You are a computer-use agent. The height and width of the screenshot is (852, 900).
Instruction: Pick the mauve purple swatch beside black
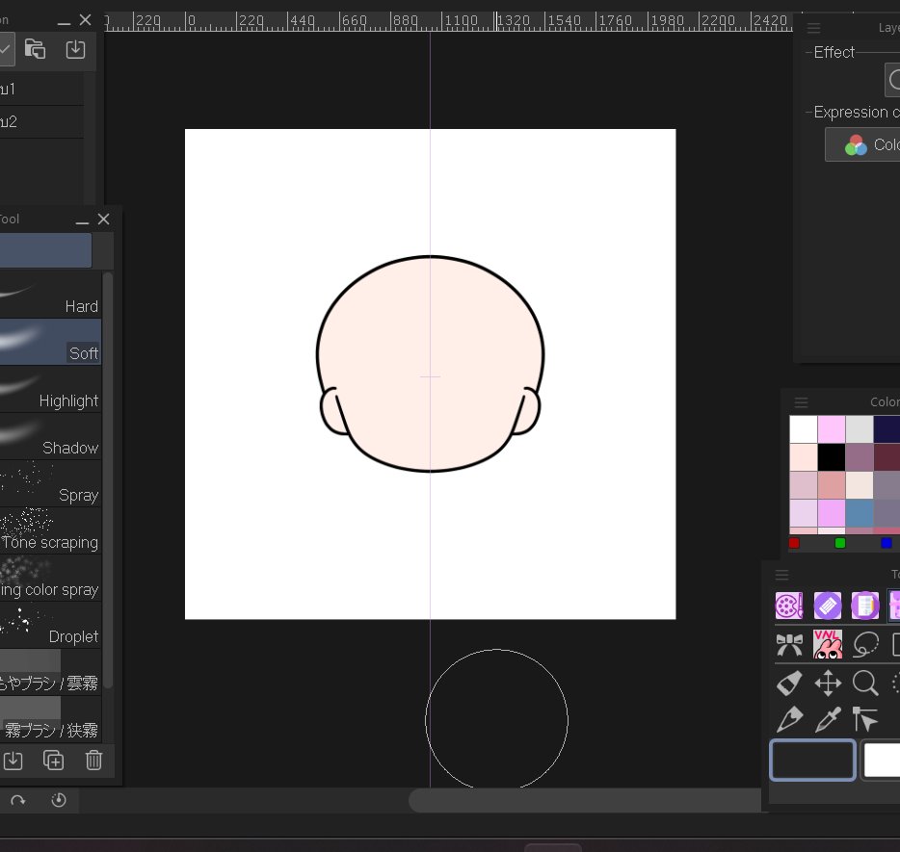(860, 457)
